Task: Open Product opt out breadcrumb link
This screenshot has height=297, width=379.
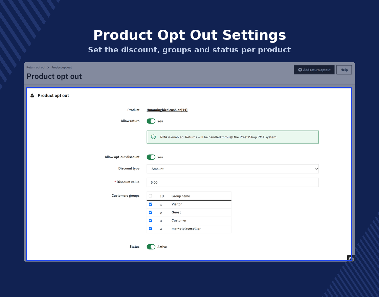Action: point(61,67)
